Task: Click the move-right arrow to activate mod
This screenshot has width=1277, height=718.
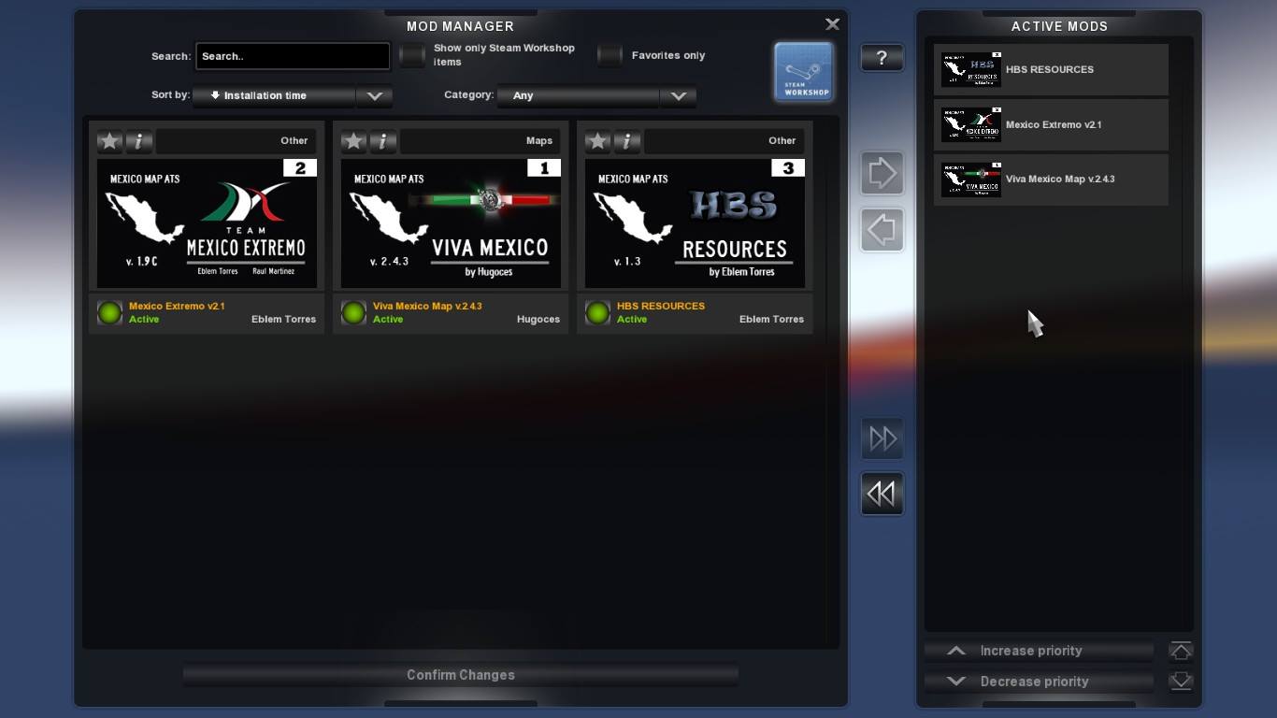Action: pyautogui.click(x=882, y=173)
